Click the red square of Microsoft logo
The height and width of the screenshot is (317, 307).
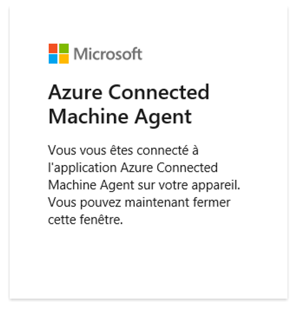53,48
